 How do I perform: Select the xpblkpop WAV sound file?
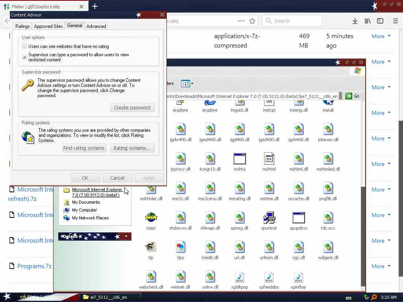240,277
